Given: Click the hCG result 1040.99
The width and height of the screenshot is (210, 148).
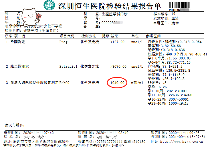Looking at the screenshot, I should pyautogui.click(x=117, y=83).
